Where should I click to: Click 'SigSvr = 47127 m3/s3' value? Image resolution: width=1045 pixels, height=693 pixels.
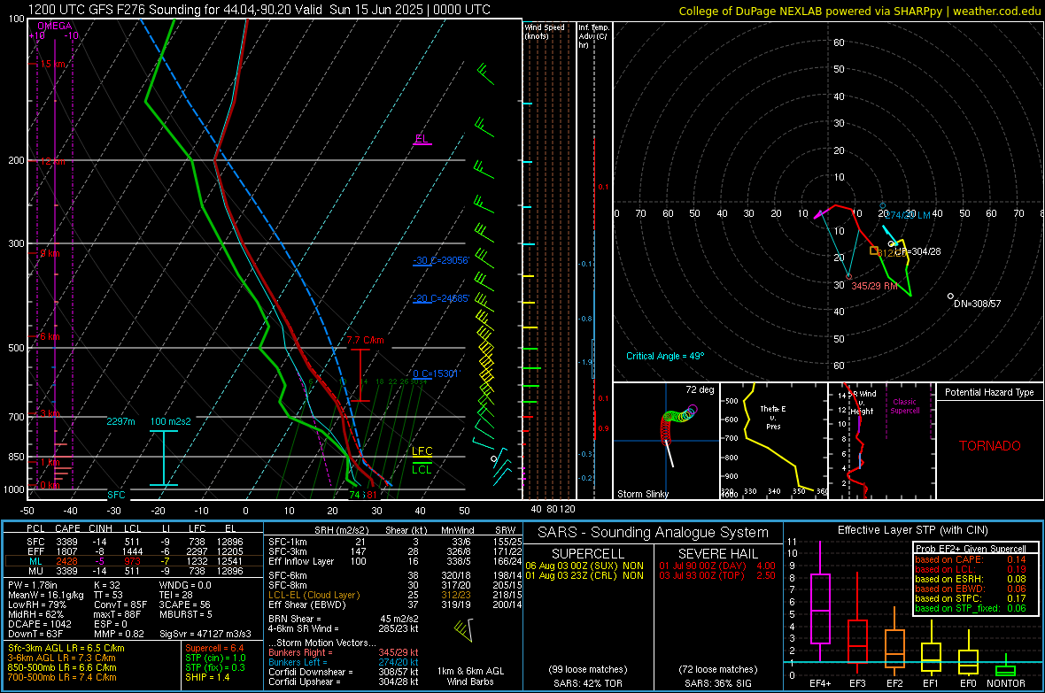tap(205, 634)
